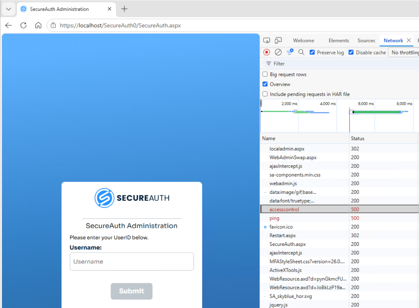Screen dimensions: 419x308
Task: Reload the current page
Action: click(23, 25)
